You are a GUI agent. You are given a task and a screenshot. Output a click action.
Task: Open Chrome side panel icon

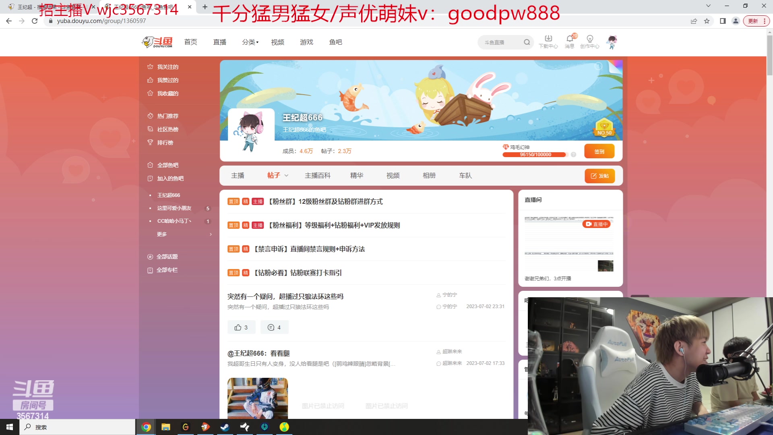tap(723, 21)
